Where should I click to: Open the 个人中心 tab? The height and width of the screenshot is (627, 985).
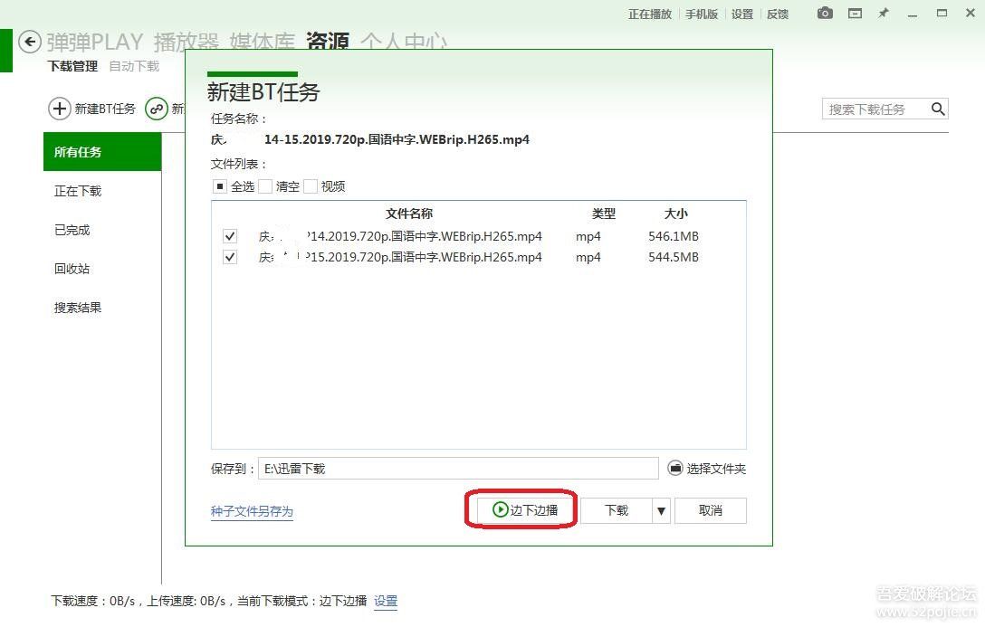[x=403, y=42]
